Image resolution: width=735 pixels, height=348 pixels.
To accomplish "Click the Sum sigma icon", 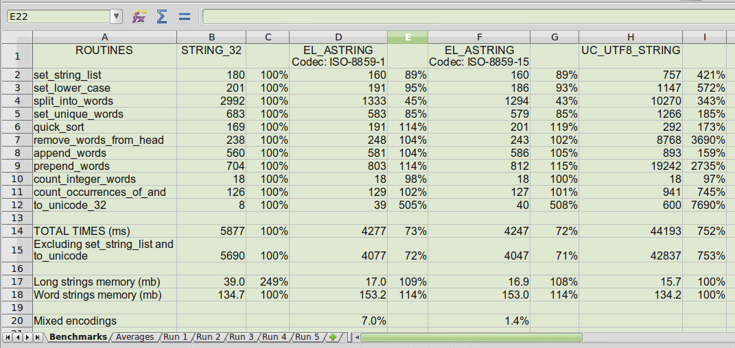I will [x=162, y=16].
